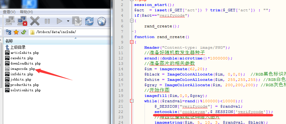Open the 帮助(H) menu
This screenshot has height=124, width=286.
coord(26,12)
